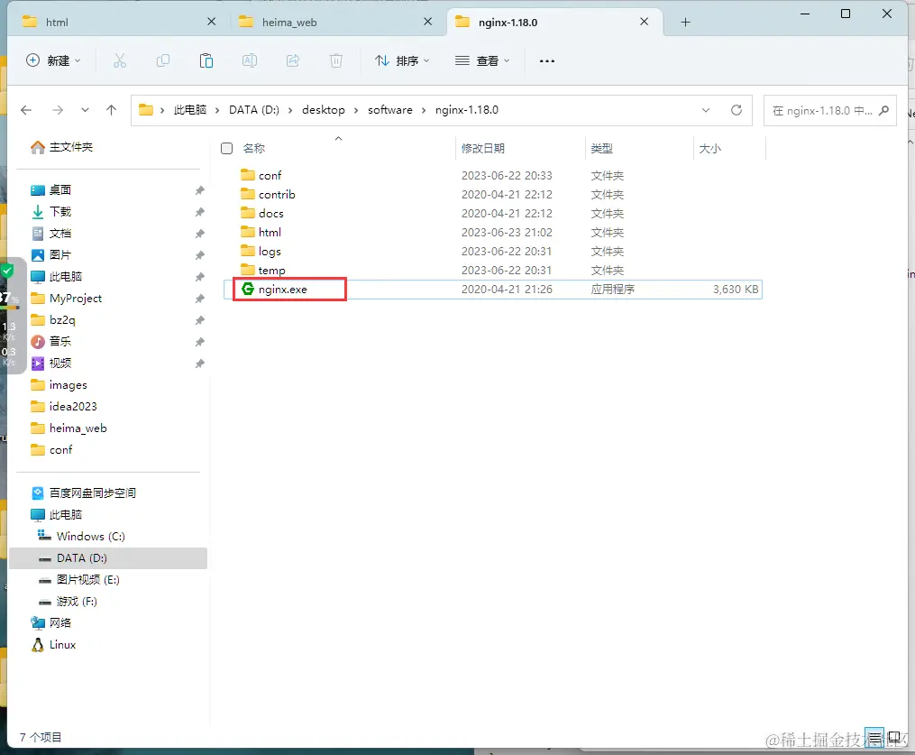Refresh the current folder view

(737, 110)
